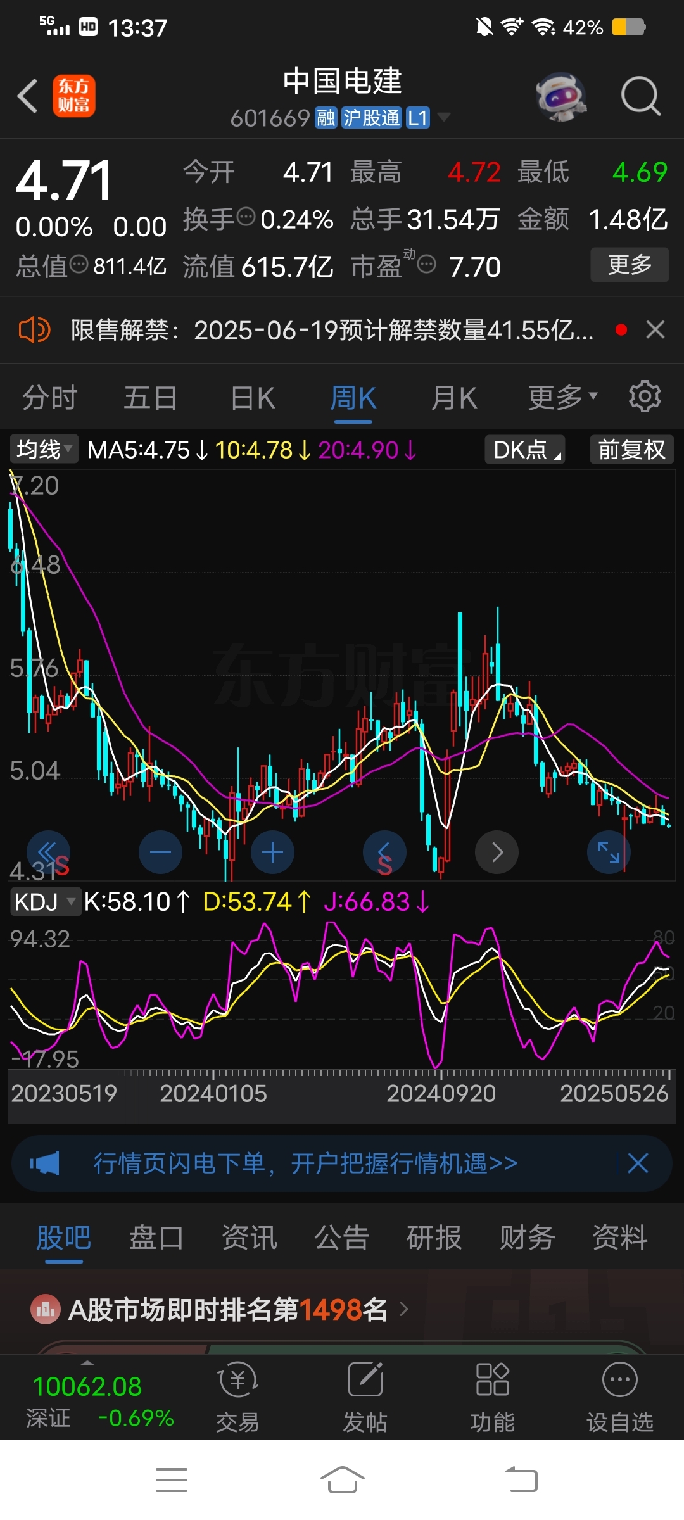Open DK点 selector

click(x=525, y=450)
